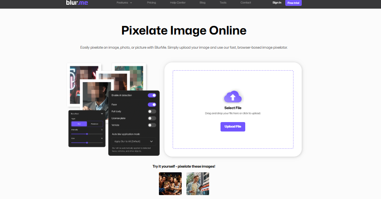Turn on the License plate toggle
This screenshot has width=381, height=199.
(x=152, y=118)
